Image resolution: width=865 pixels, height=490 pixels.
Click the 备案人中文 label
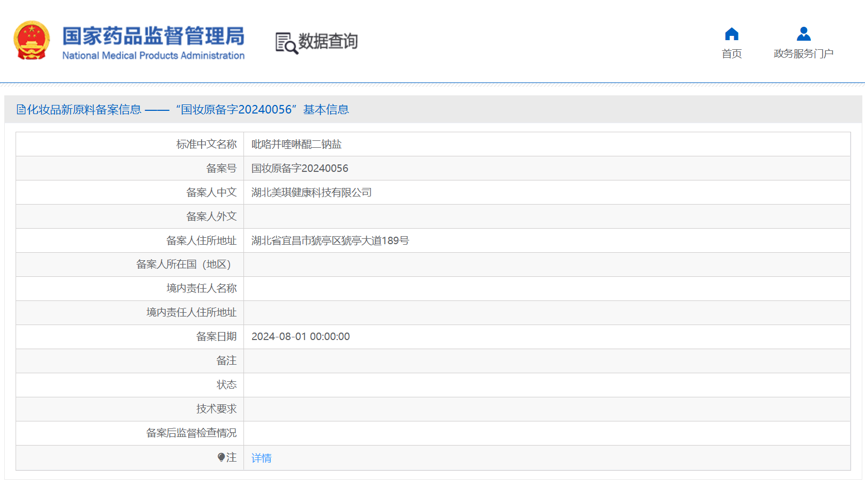pyautogui.click(x=211, y=192)
